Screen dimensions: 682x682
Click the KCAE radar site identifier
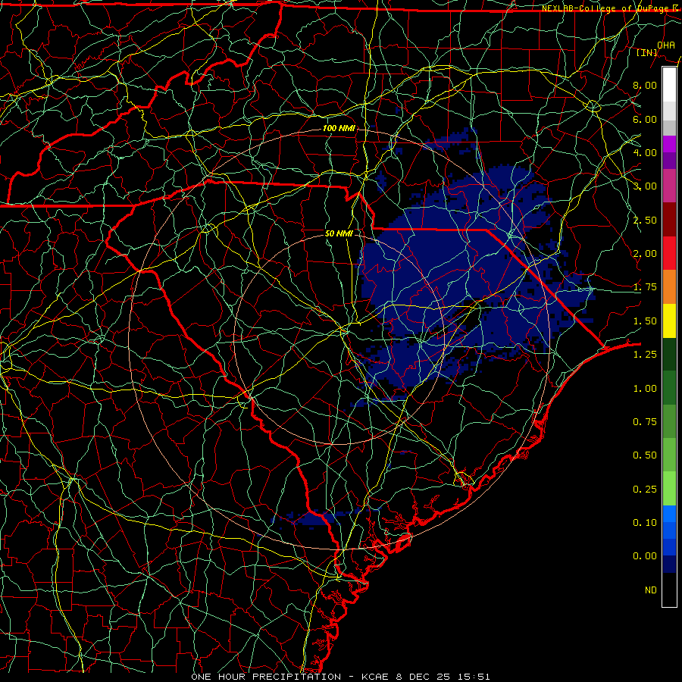(x=376, y=677)
